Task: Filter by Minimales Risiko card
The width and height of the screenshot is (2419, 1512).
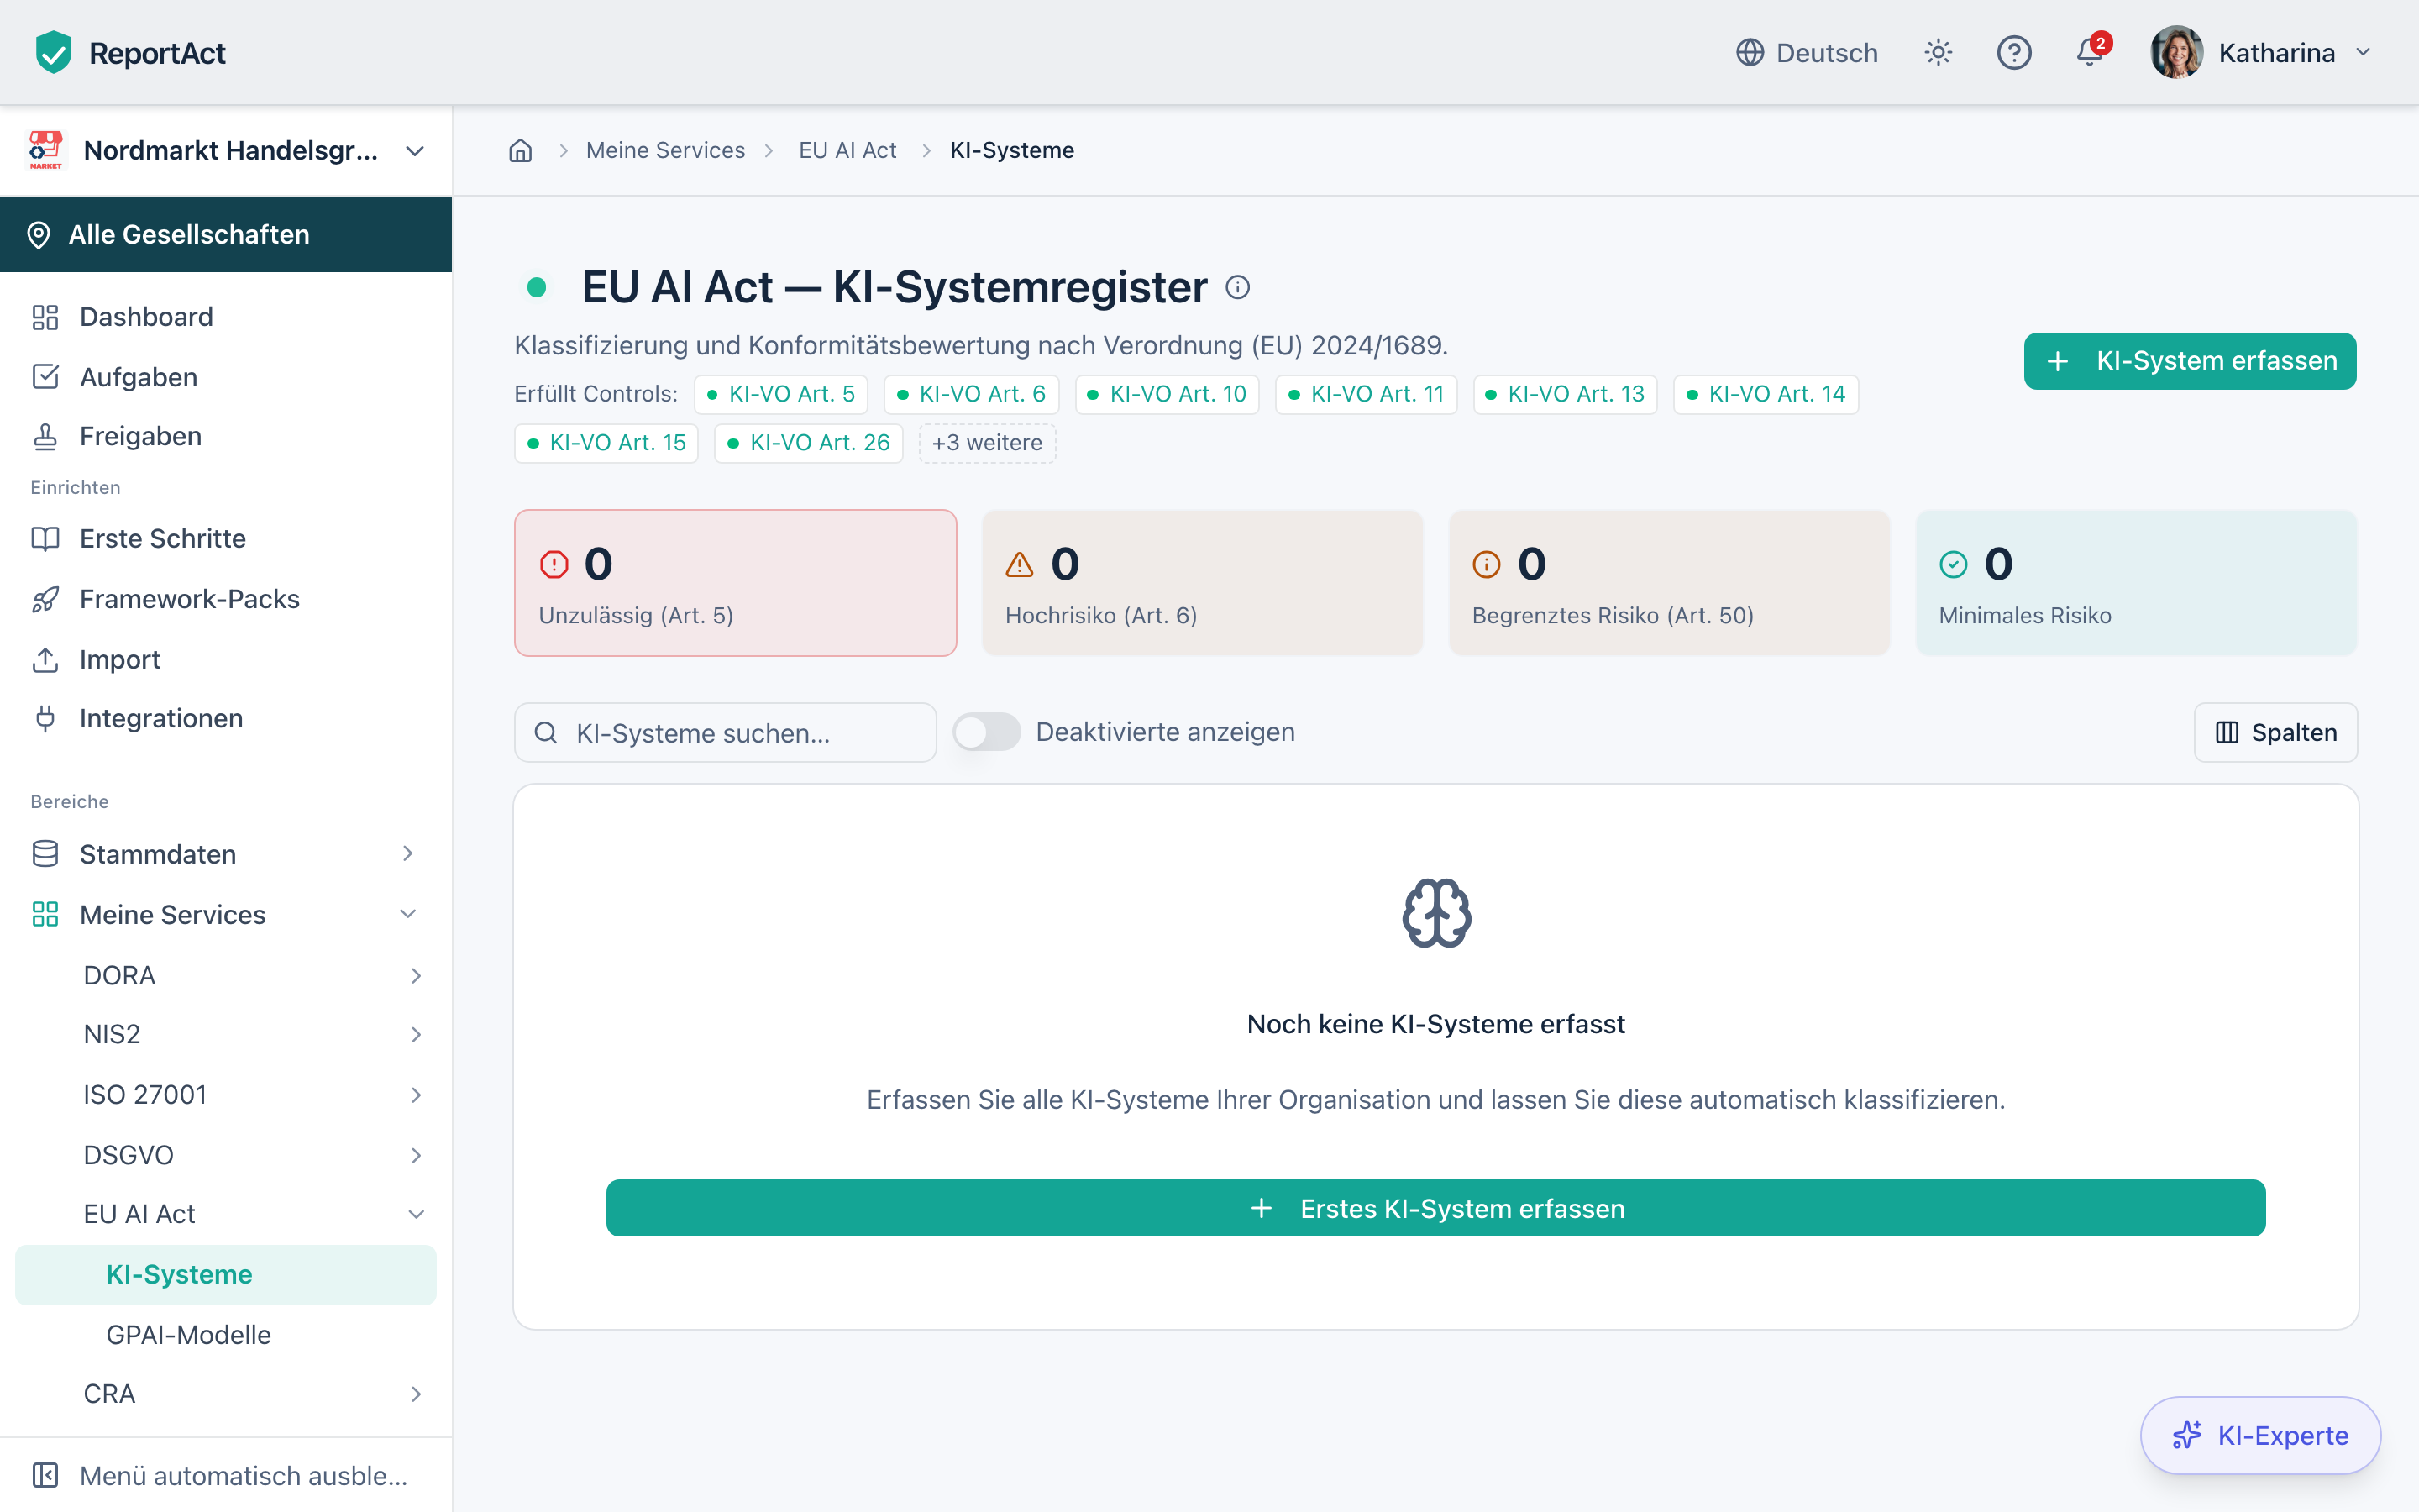Action: 2136,583
